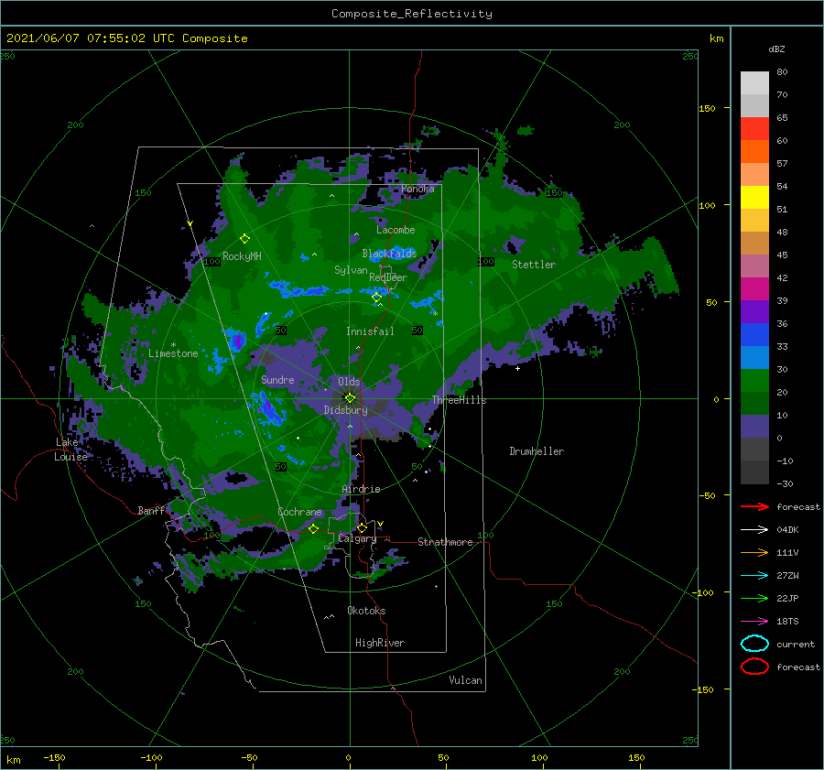The image size is (824, 770).
Task: Click bottom axis tick label 150
Action: pyautogui.click(x=636, y=757)
